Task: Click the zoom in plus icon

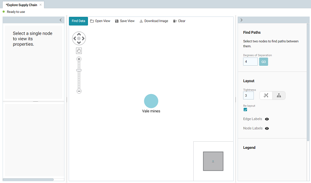Action: [x=79, y=59]
